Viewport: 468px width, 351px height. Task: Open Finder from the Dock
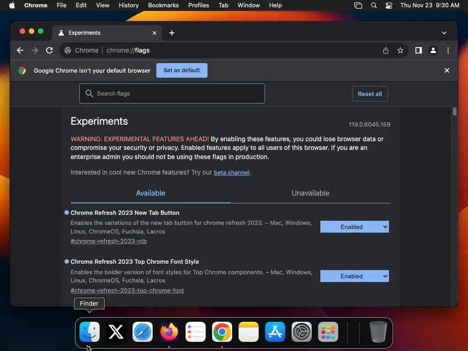tap(90, 332)
